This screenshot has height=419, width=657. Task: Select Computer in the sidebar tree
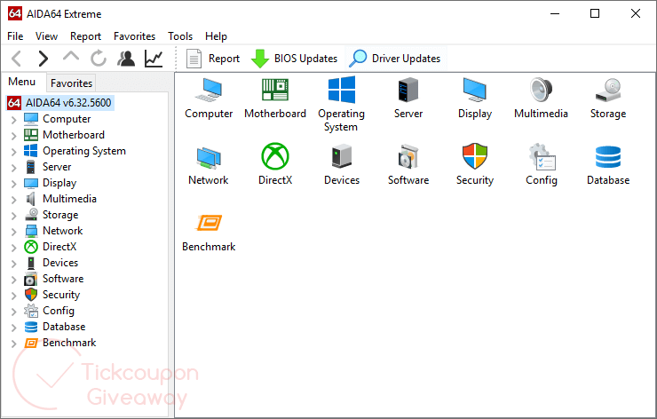coord(67,119)
